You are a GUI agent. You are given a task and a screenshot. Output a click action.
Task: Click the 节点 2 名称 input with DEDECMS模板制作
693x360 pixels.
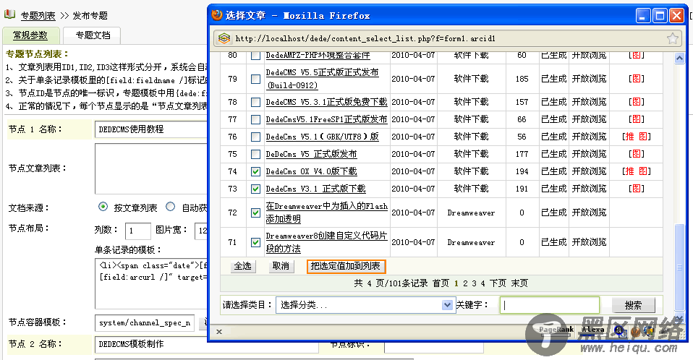tap(206, 344)
